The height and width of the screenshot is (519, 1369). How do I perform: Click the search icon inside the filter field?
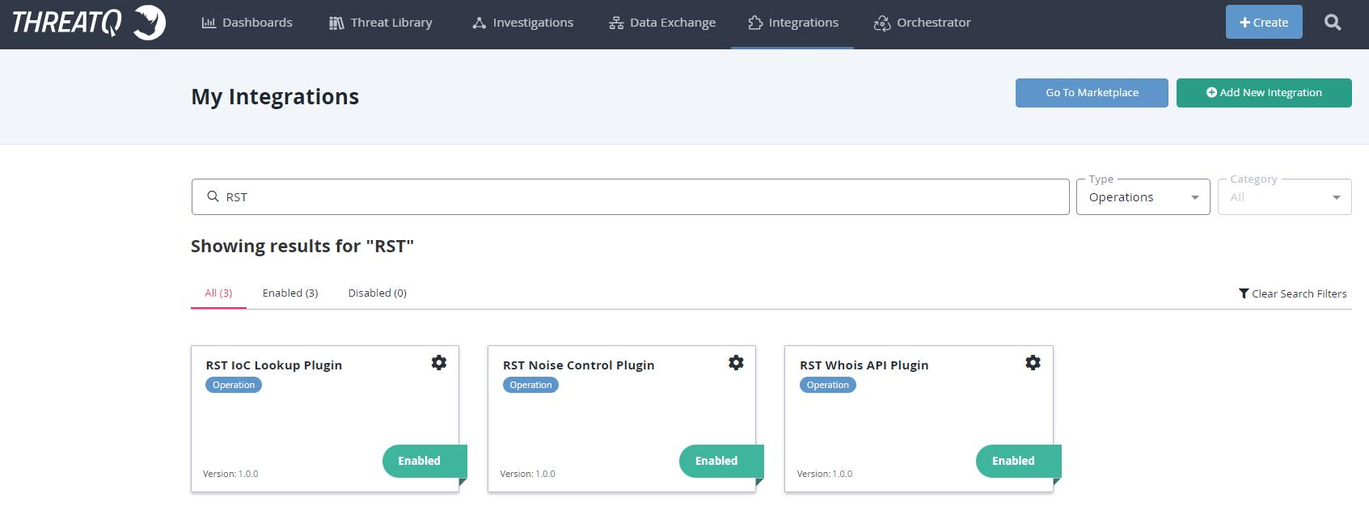pyautogui.click(x=213, y=196)
